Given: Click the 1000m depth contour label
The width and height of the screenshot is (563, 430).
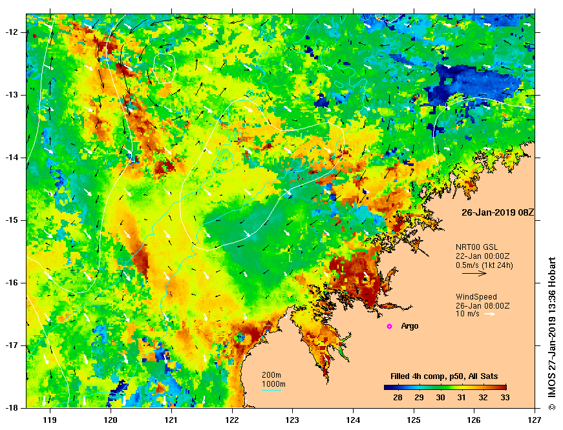Looking at the screenshot, I should (273, 384).
